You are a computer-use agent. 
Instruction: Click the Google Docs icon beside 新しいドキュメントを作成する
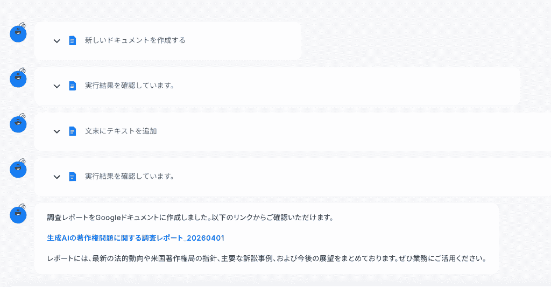point(73,40)
